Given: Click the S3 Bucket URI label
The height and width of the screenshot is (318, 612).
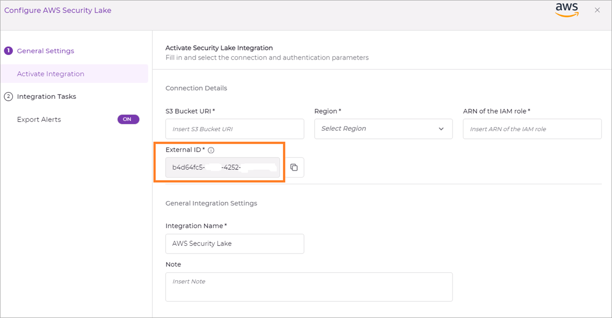Looking at the screenshot, I should pos(190,111).
